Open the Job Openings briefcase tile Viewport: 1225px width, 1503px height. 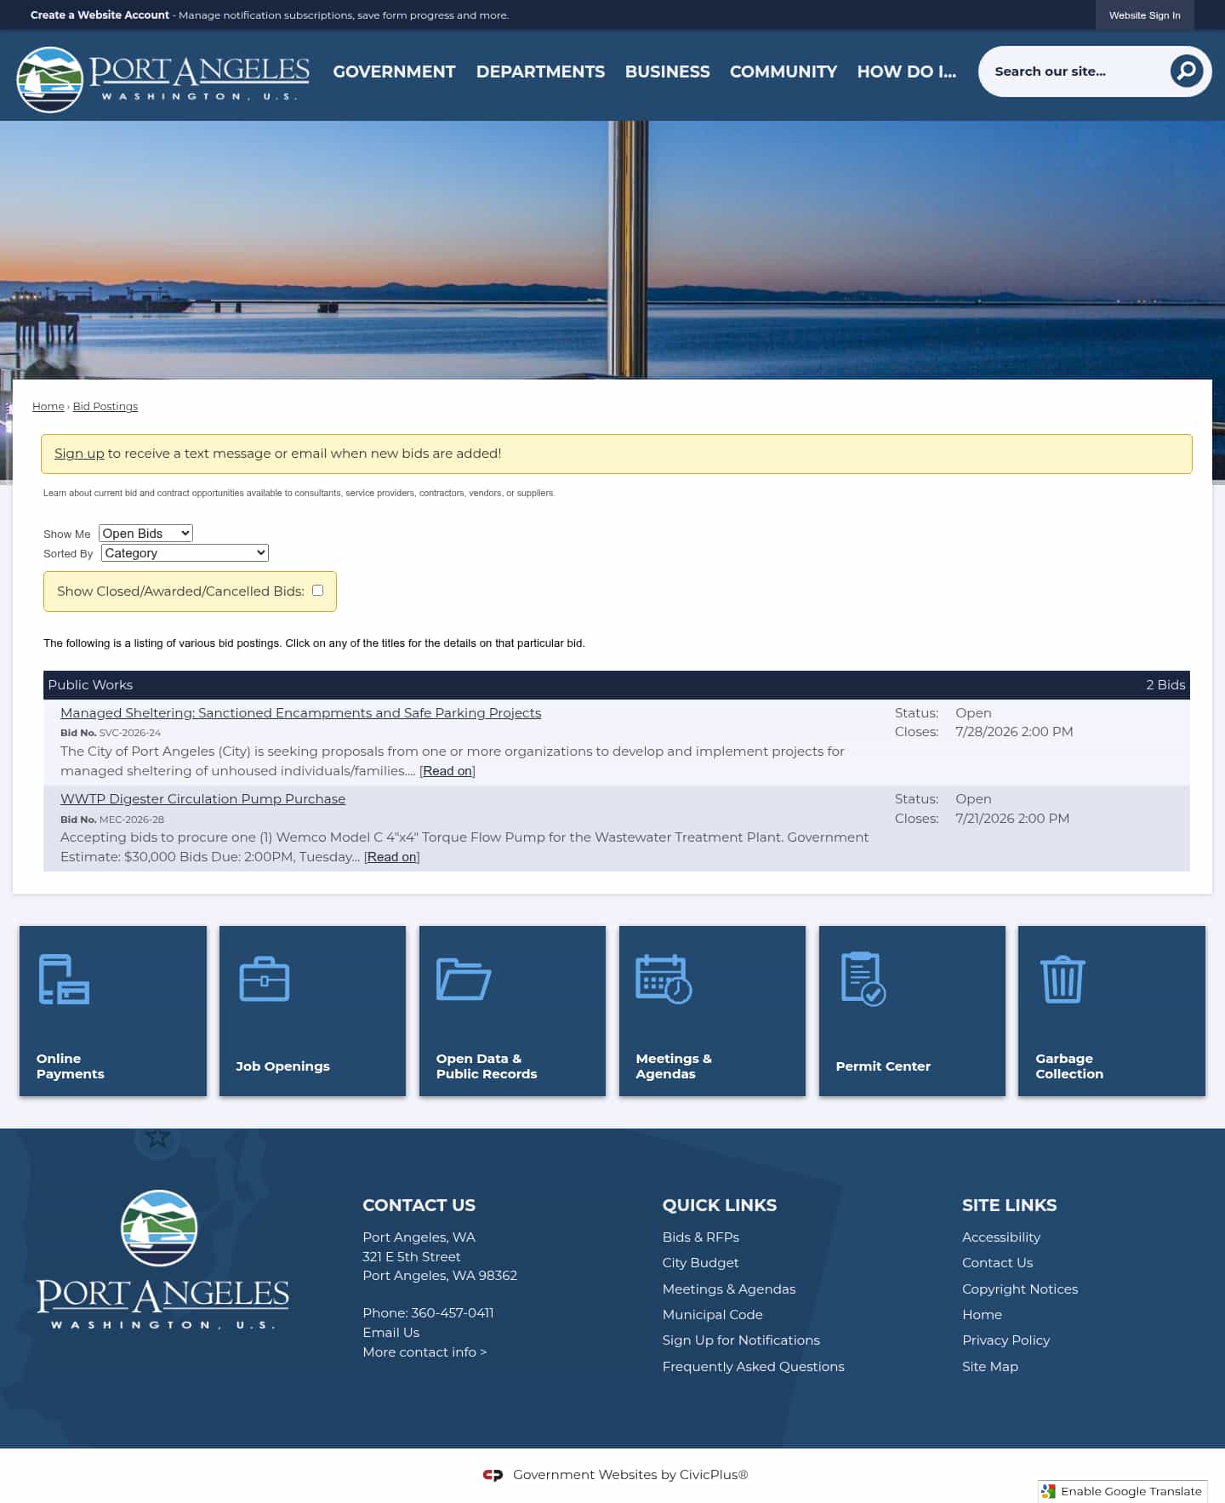(312, 1010)
